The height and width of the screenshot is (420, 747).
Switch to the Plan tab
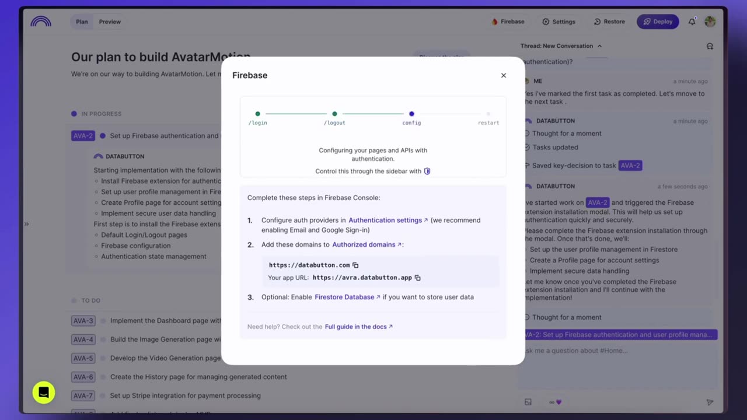click(82, 22)
